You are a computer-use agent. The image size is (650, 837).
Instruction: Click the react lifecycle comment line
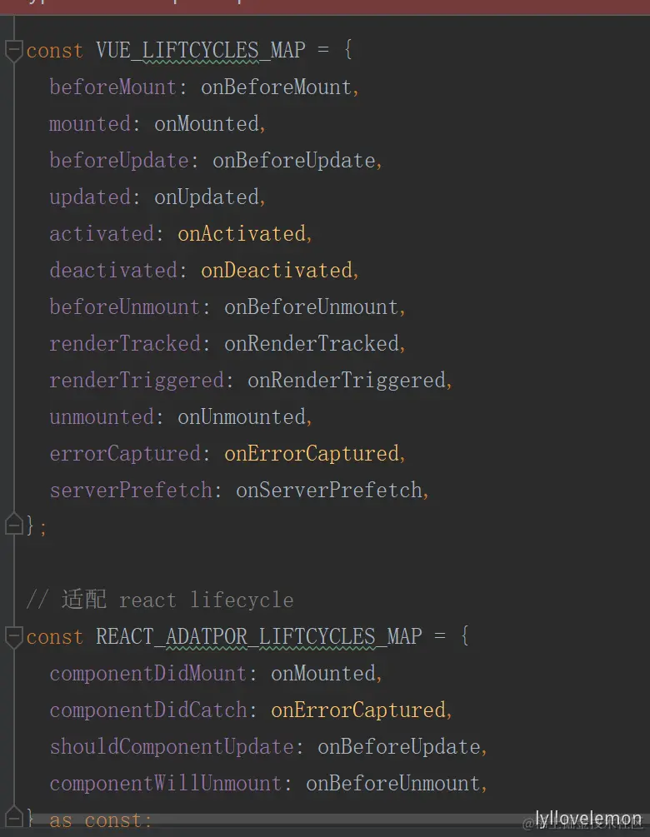160,600
